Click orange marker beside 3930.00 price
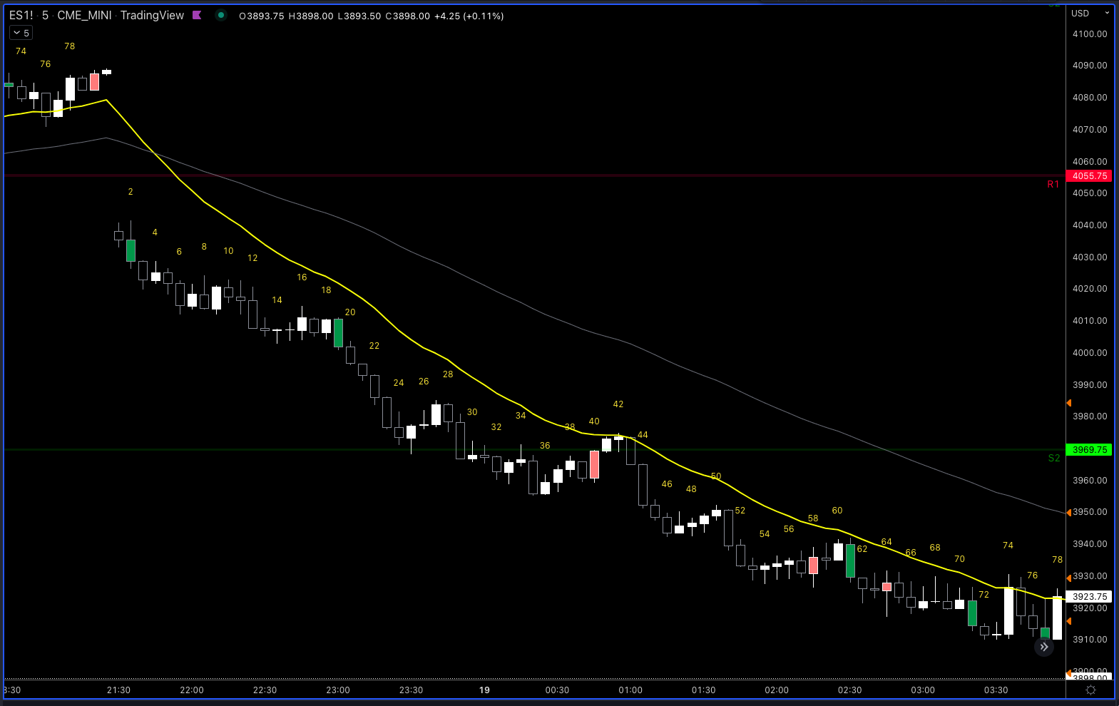 click(x=1068, y=578)
